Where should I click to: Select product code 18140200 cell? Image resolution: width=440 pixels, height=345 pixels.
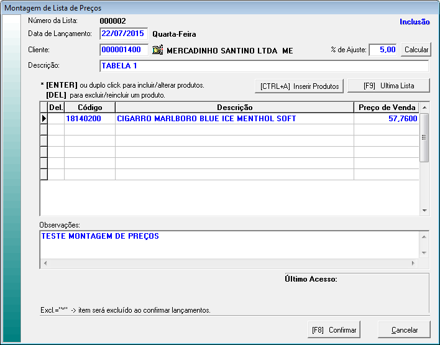(89, 118)
